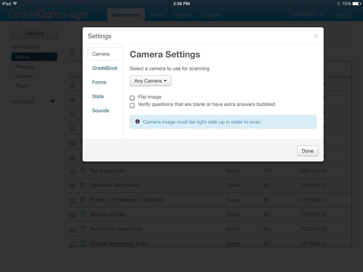The height and width of the screenshot is (272, 363).
Task: Open the Jodi Harris user menu
Action: tap(307, 15)
